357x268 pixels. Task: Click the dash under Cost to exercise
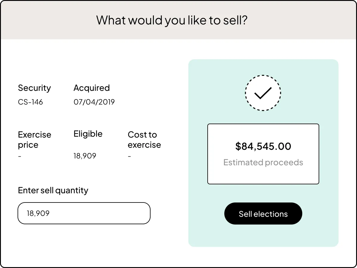click(x=129, y=155)
